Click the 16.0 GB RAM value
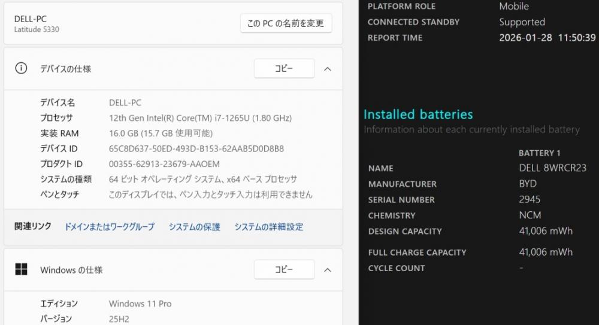This screenshot has height=325, width=599. pyautogui.click(x=161, y=133)
